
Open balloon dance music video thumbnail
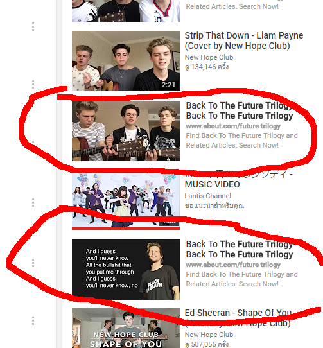(126, 201)
